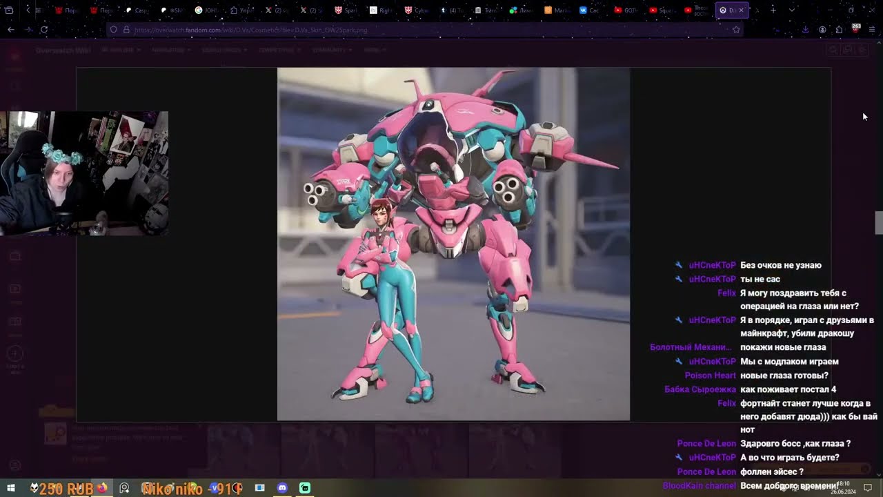This screenshot has height=497, width=883.
Task: Expand the MORE wiki menu
Action: point(375,50)
